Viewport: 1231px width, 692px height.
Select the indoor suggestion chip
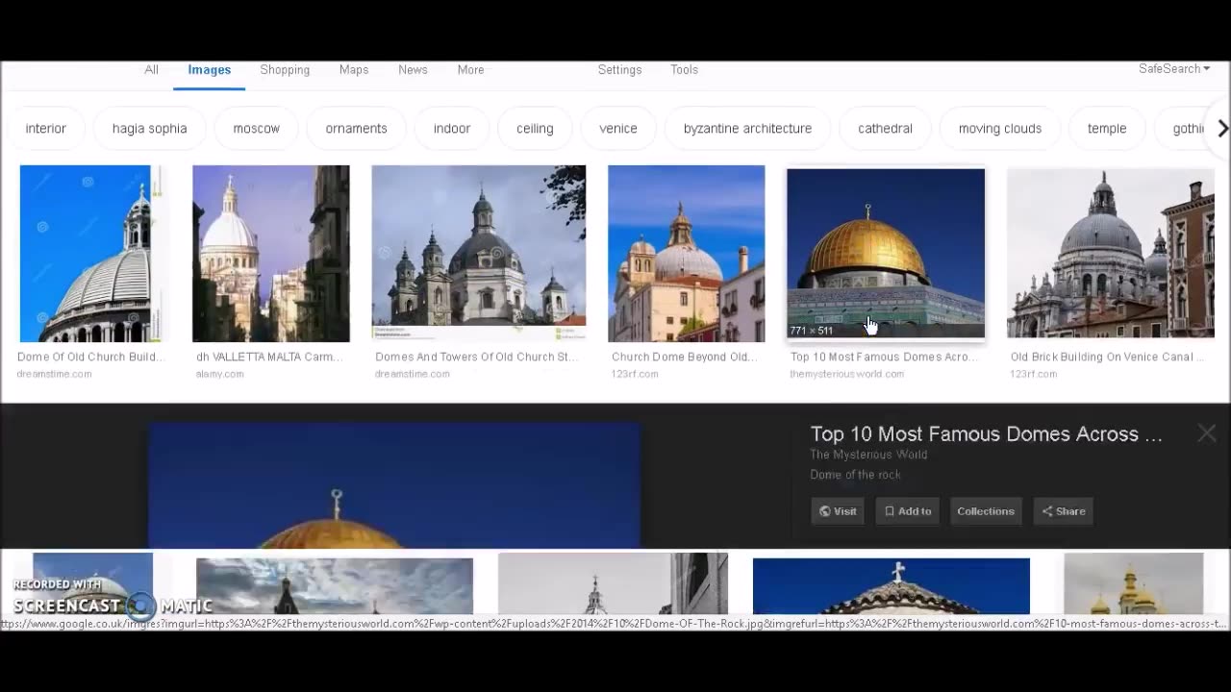[x=451, y=129]
